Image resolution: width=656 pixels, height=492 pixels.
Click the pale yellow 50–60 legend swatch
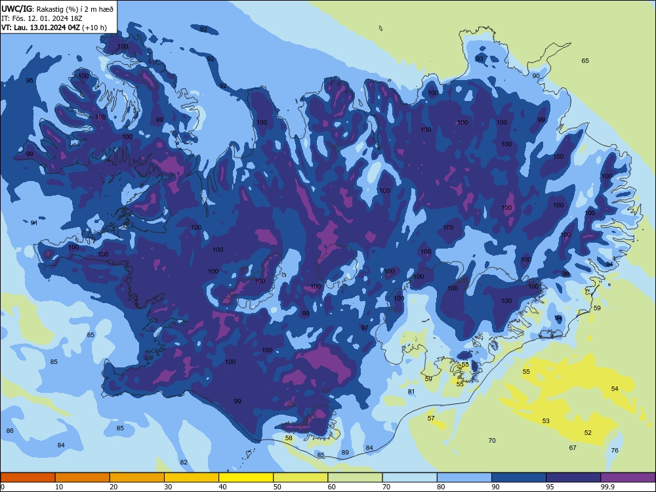tap(300, 478)
